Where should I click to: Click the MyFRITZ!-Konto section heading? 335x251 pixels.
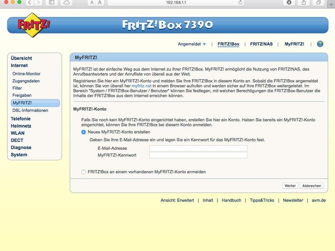90,109
